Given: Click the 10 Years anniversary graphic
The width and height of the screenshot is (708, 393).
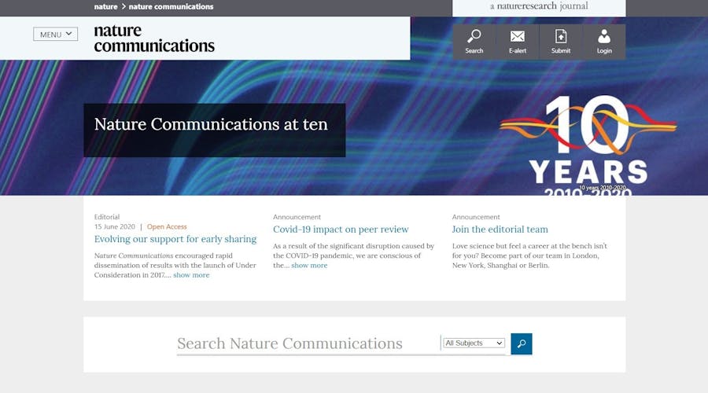Looking at the screenshot, I should pos(588,145).
